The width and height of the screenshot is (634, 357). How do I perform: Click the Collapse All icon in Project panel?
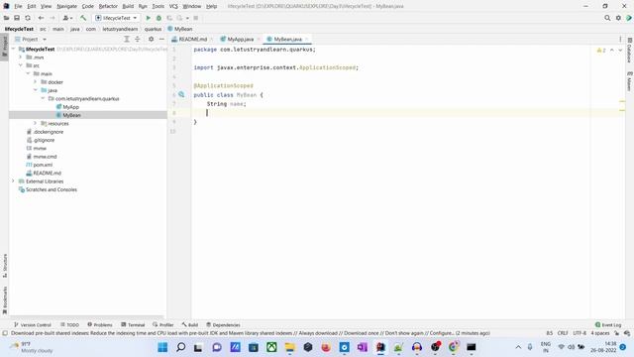(x=138, y=39)
